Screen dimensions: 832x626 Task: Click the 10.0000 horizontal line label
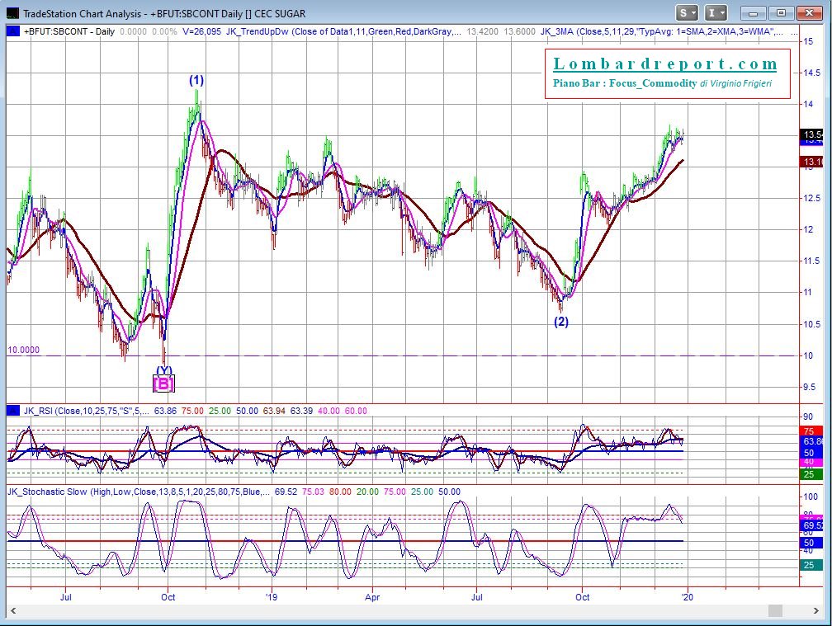pos(23,350)
